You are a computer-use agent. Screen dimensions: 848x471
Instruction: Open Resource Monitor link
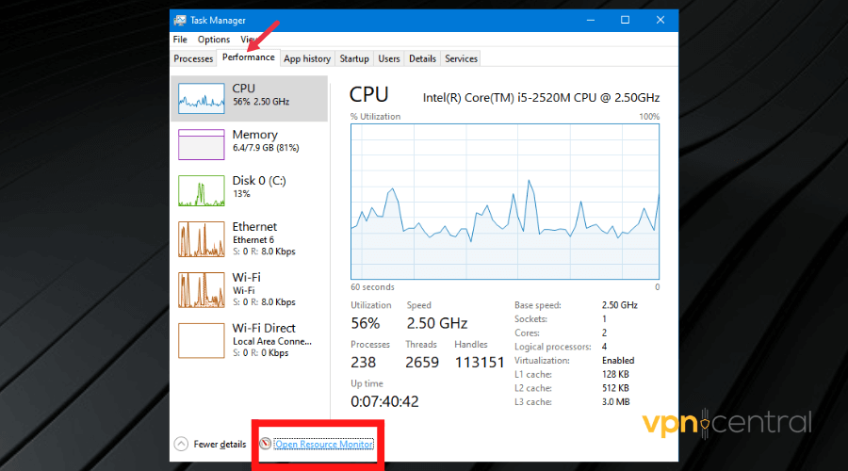pos(324,444)
